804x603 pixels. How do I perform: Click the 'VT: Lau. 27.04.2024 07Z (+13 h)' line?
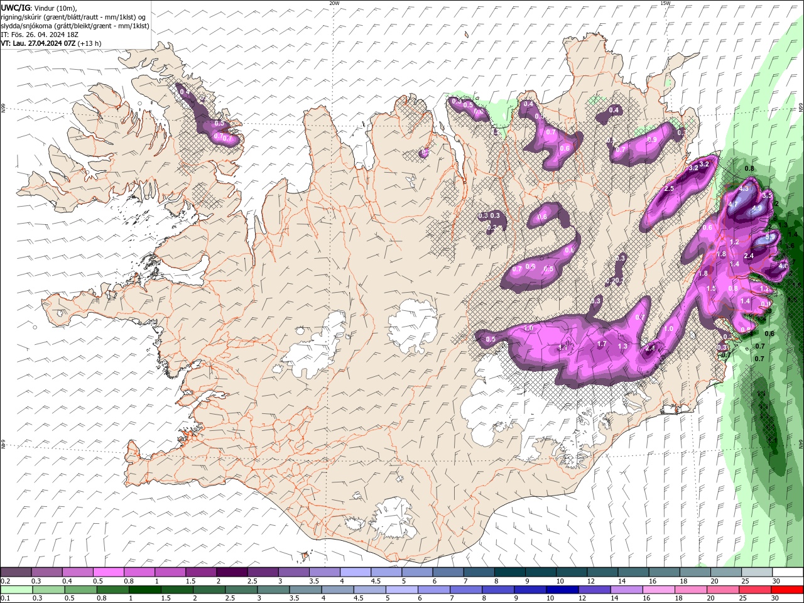[x=51, y=43]
